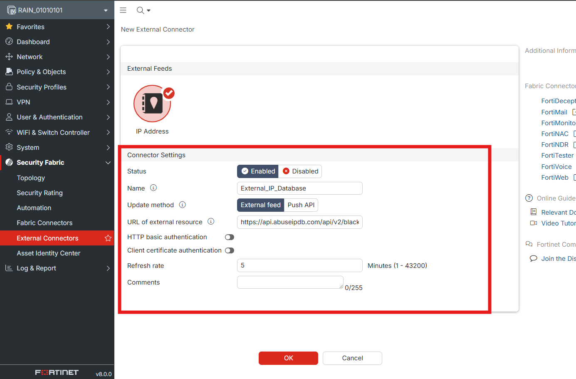Choose Push API update method
The image size is (576, 379).
pos(301,205)
